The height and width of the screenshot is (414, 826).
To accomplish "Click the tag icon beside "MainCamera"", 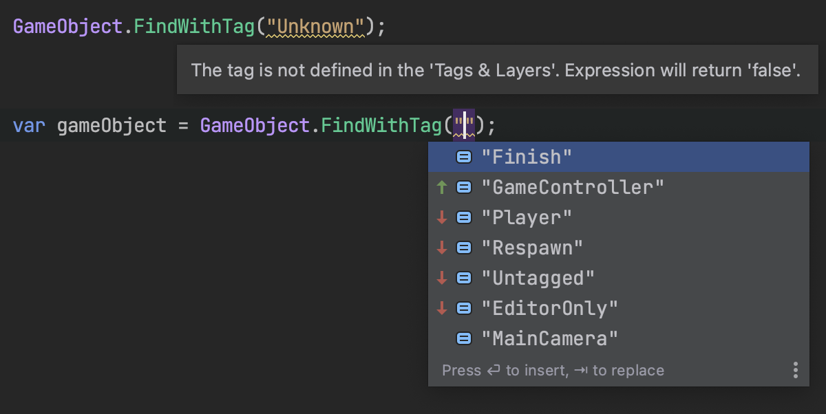I will pyautogui.click(x=464, y=338).
